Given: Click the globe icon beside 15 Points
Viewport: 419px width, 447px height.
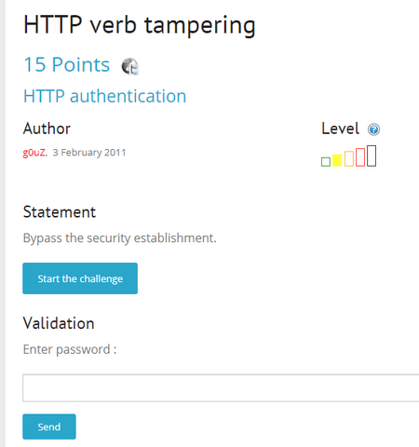Looking at the screenshot, I should click(x=129, y=66).
